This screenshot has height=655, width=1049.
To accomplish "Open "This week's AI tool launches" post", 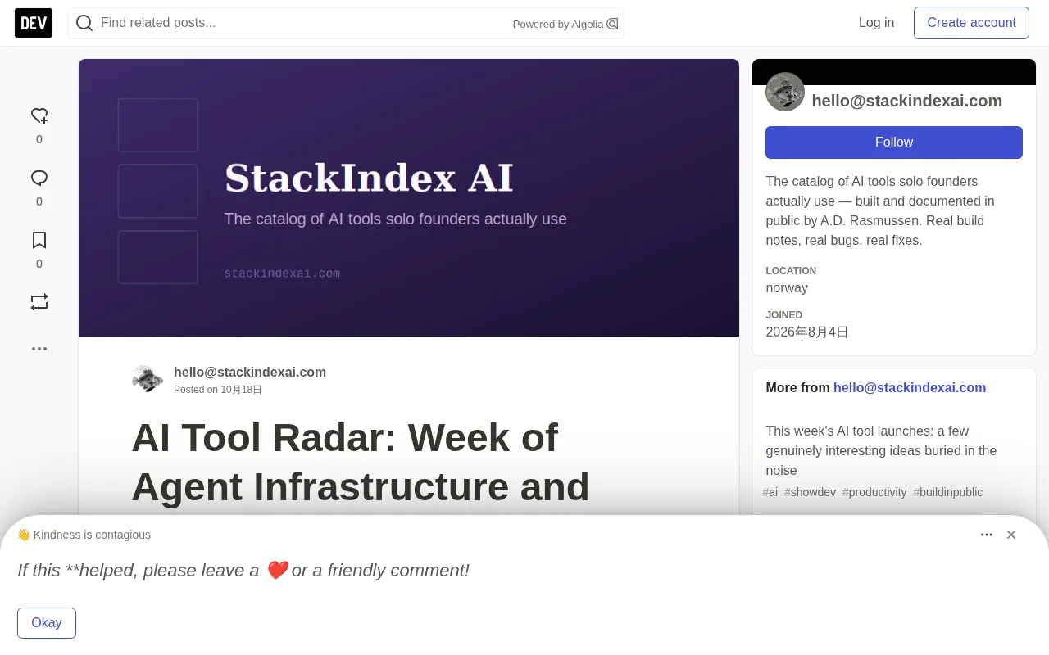I will point(881,450).
